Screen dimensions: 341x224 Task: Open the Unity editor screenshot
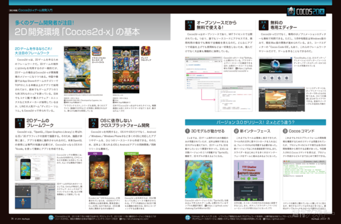(x=35, y=196)
